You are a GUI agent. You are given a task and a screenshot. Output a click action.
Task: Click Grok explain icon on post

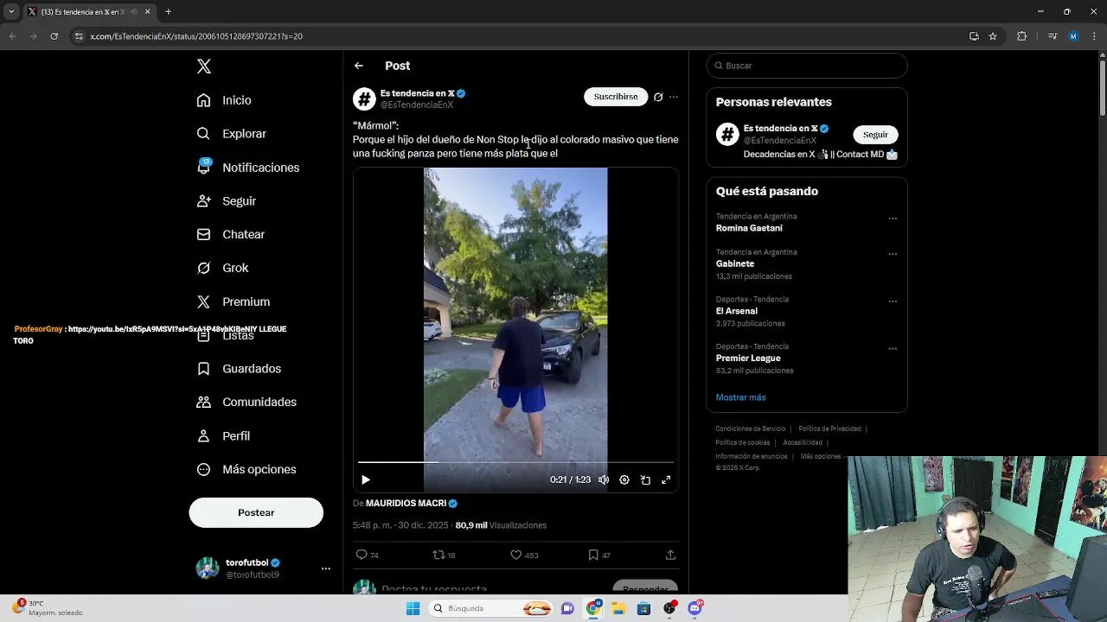pyautogui.click(x=658, y=97)
